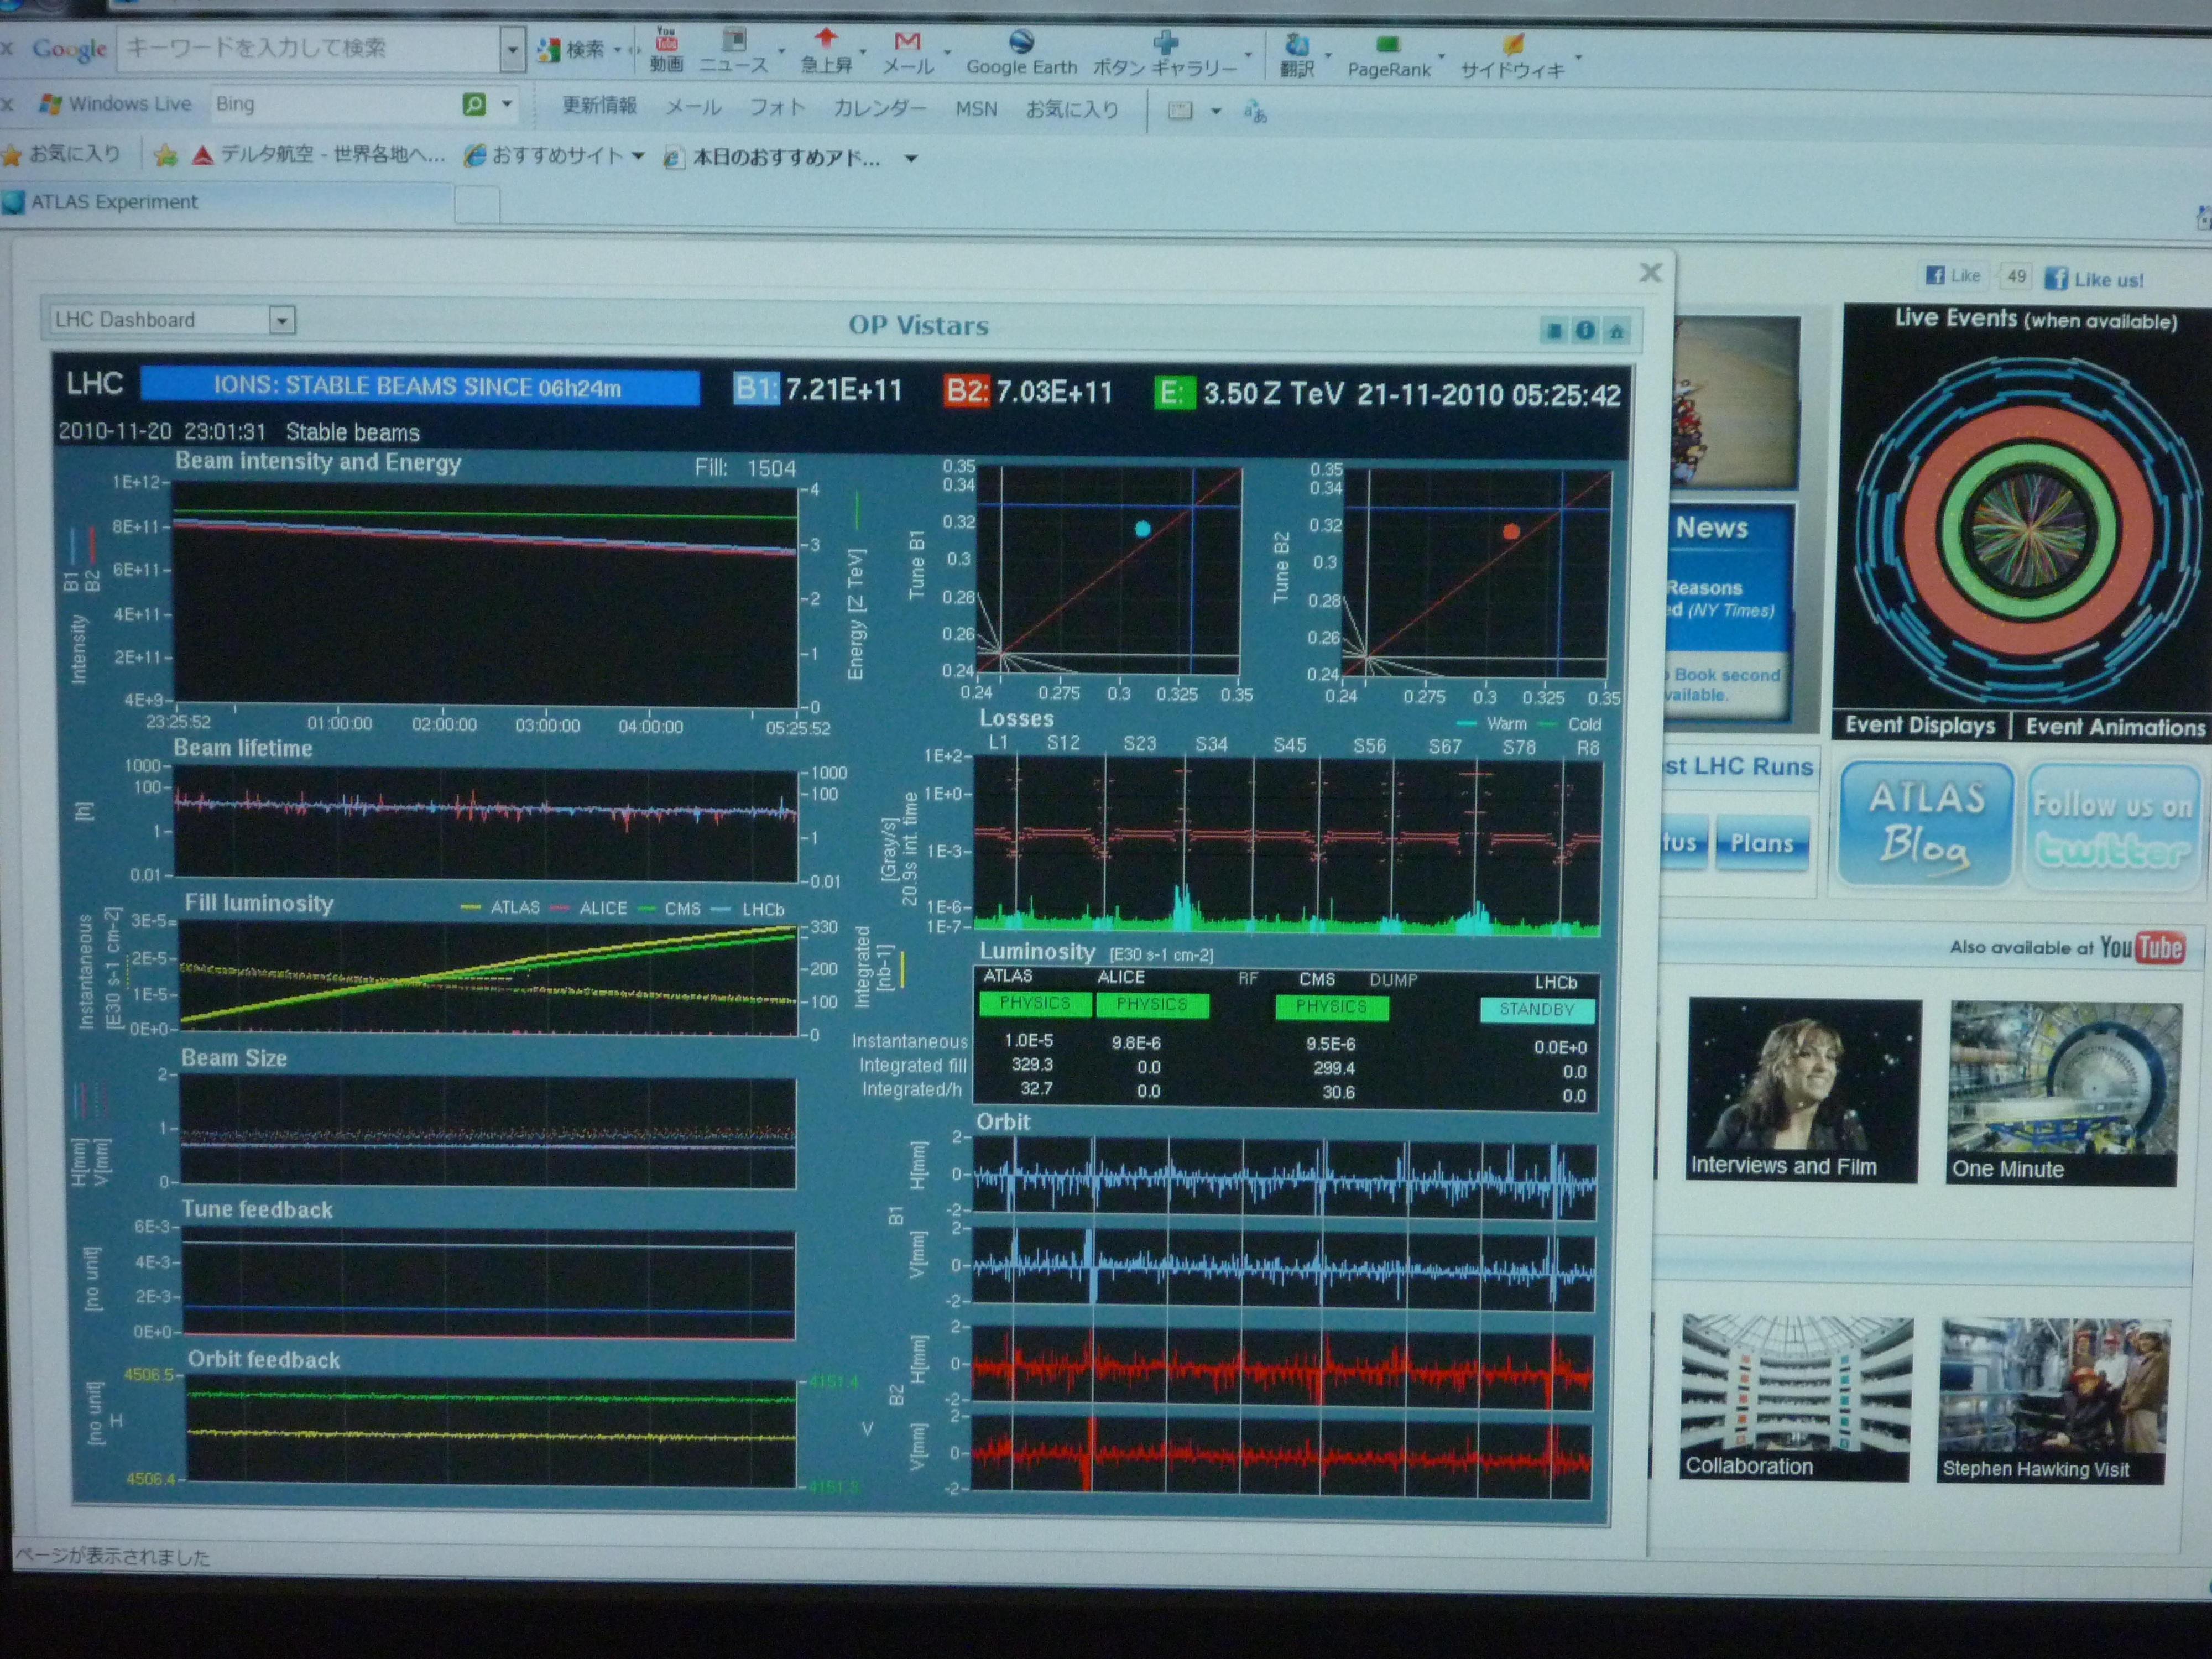This screenshot has height=1659, width=2212.
Task: Open the お気に入り favorites button
Action: (x=62, y=154)
